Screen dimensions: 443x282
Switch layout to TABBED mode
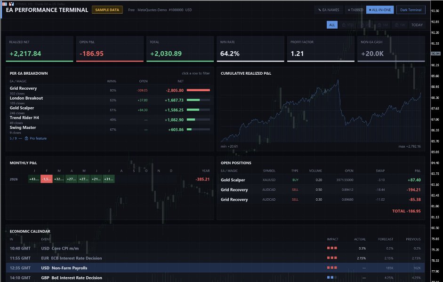click(355, 10)
